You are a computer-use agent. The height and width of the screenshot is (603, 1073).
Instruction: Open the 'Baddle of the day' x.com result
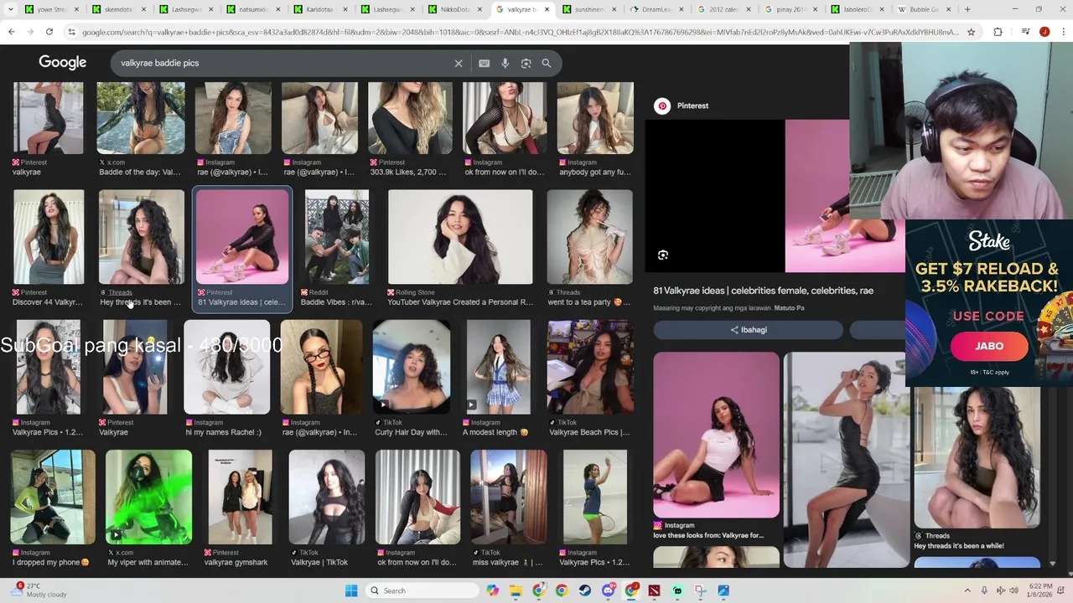click(141, 129)
